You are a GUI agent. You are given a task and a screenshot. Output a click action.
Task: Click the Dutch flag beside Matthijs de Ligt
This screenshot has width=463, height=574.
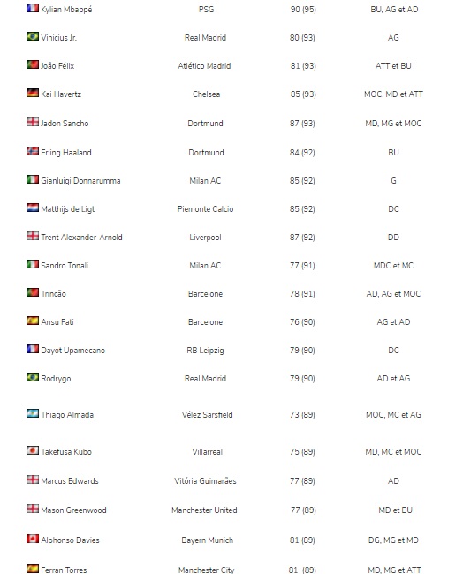33,208
